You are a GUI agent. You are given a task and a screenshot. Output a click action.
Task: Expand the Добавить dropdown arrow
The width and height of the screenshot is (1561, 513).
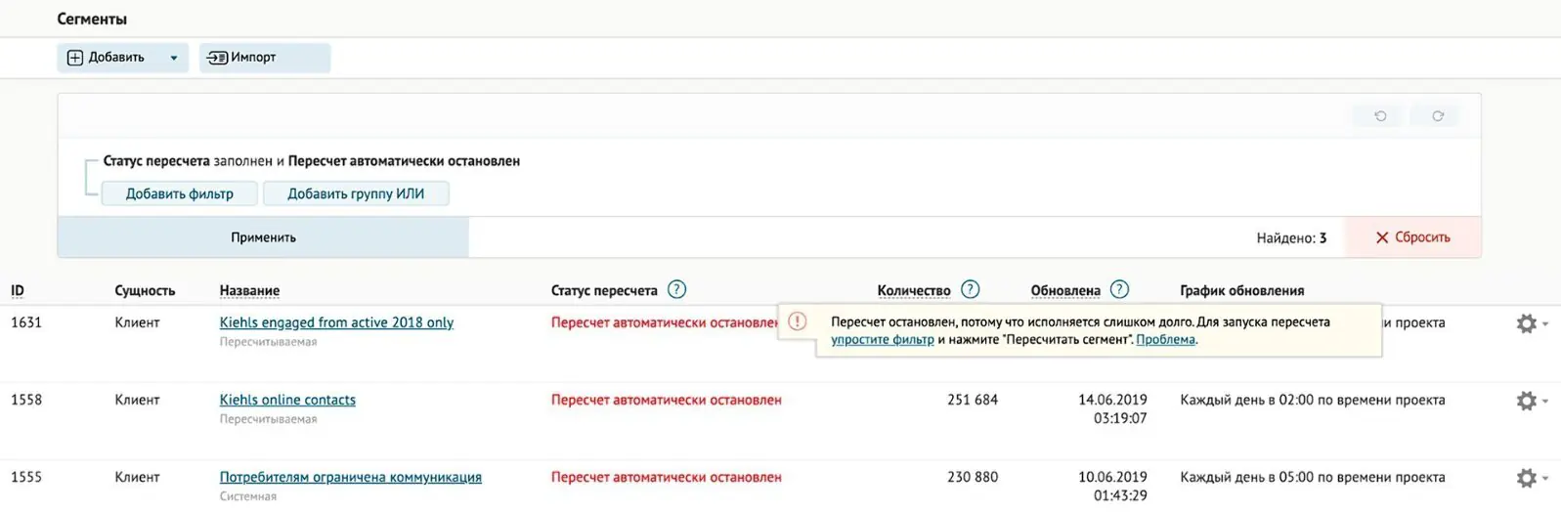pos(173,58)
